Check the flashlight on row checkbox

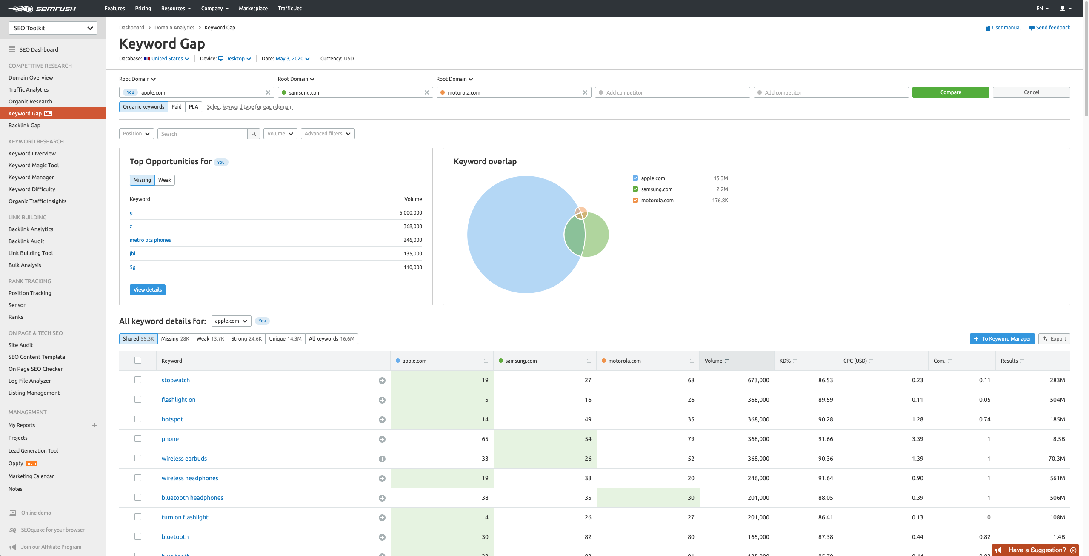coord(138,399)
